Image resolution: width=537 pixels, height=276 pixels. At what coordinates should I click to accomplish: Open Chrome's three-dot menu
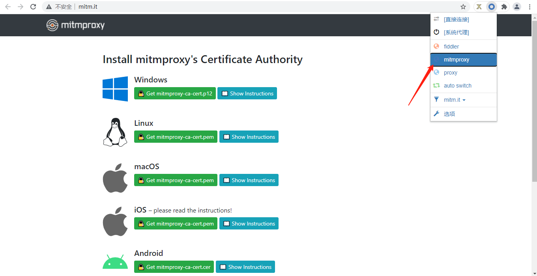pyautogui.click(x=530, y=7)
